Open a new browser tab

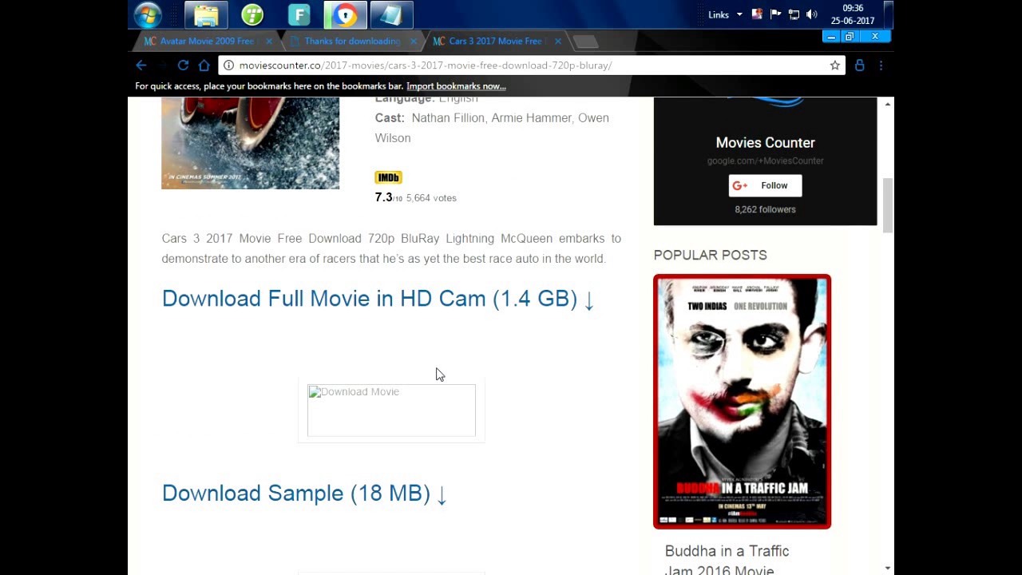585,42
